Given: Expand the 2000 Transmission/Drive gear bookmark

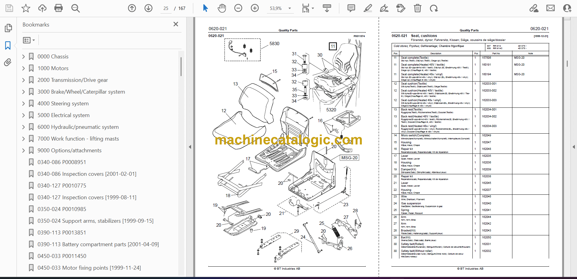Looking at the screenshot, I should tap(23, 80).
